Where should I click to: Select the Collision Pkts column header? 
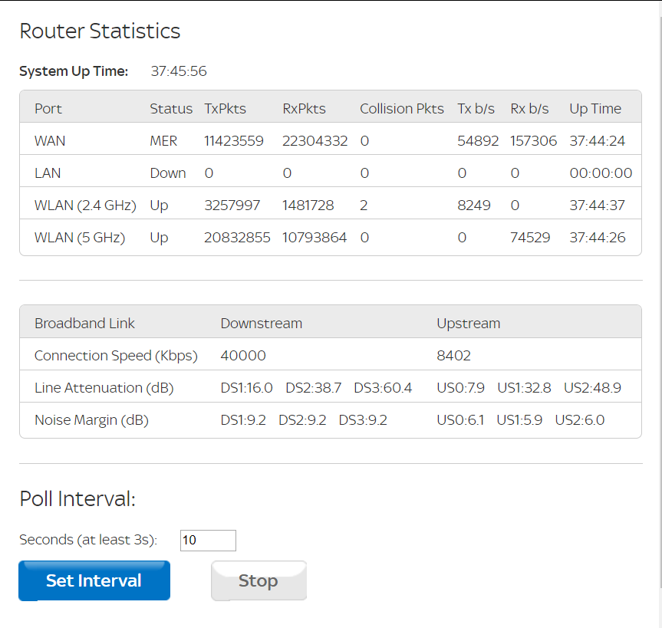click(x=401, y=108)
